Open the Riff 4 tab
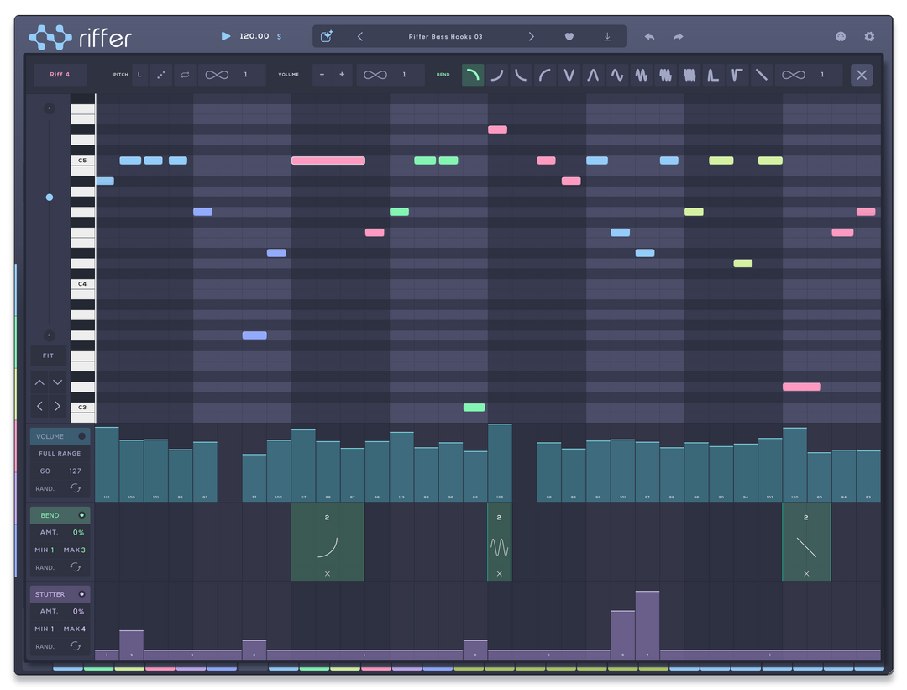907x690 pixels. pos(60,75)
